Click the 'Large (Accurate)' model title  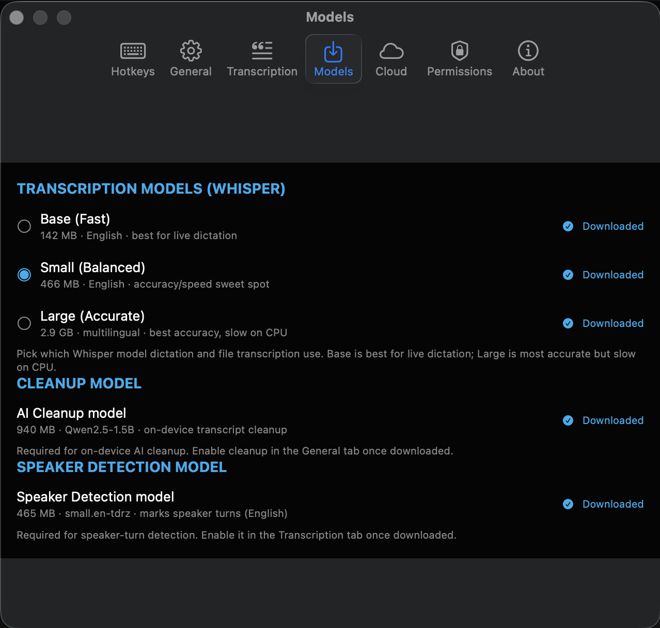[x=92, y=316]
